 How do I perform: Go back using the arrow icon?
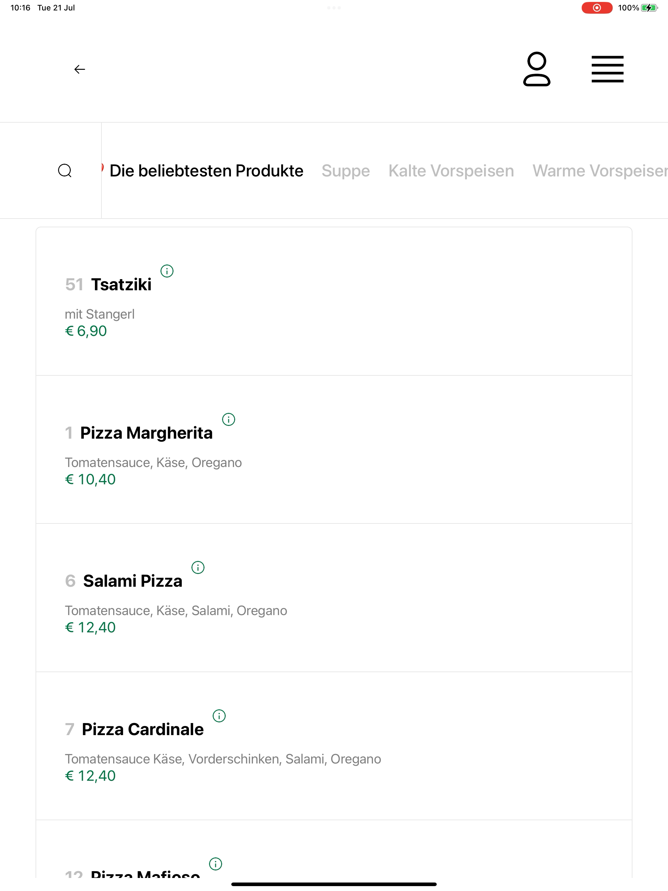[x=80, y=69]
